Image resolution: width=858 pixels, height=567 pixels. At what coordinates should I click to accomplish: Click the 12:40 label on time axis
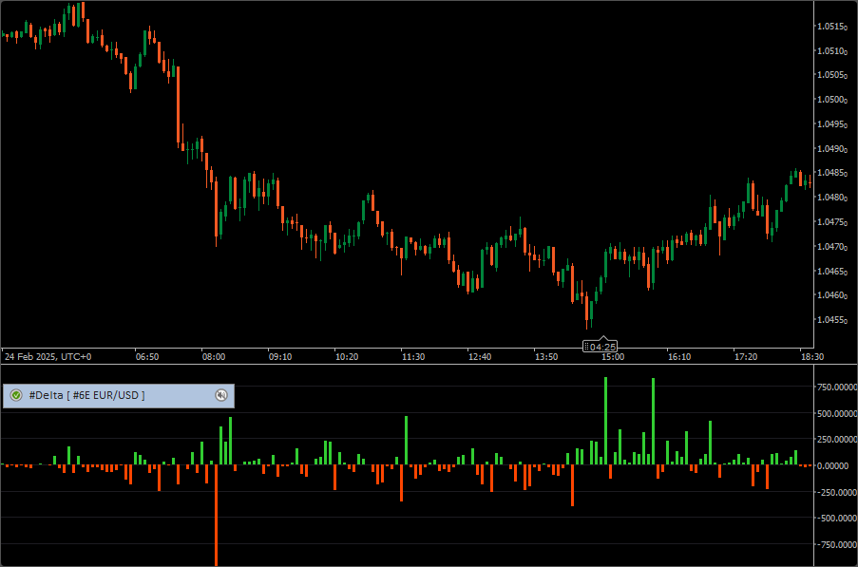479,357
